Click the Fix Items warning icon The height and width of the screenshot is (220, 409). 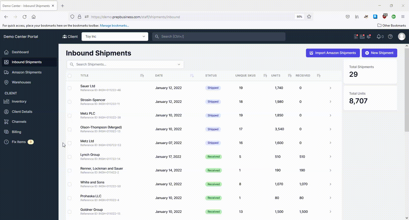[x=6, y=142]
